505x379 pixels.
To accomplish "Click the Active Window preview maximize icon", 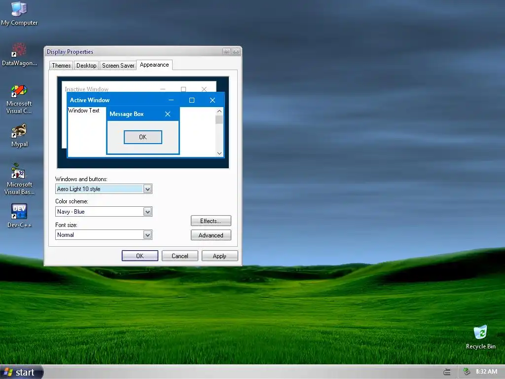I will pyautogui.click(x=192, y=100).
